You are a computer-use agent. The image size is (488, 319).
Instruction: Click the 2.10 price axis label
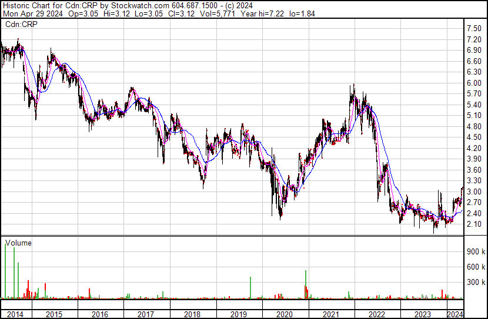[474, 224]
